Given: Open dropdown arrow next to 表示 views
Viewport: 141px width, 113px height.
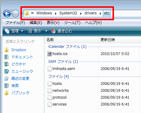Looking at the screenshot, I should [46, 31].
